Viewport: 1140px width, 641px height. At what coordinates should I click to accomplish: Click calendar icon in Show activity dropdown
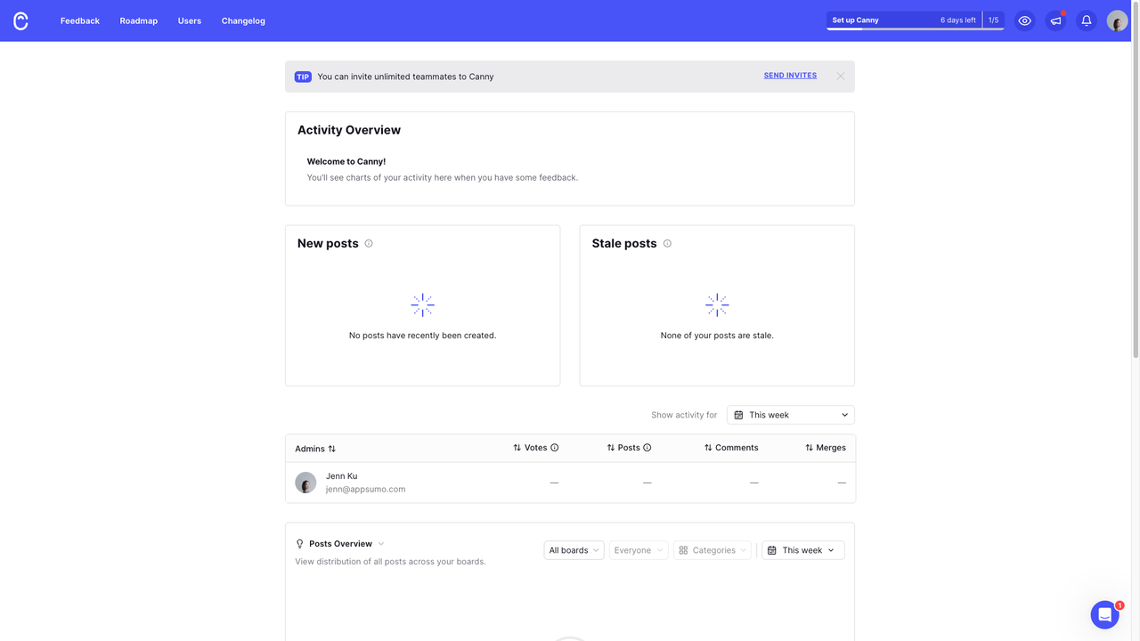(x=738, y=415)
